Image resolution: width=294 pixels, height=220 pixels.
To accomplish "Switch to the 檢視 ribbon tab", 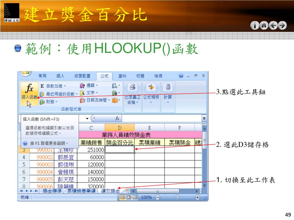I will coord(158,76).
